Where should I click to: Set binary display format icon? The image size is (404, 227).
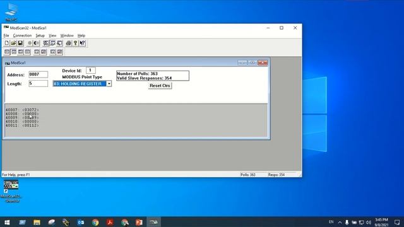point(7,52)
